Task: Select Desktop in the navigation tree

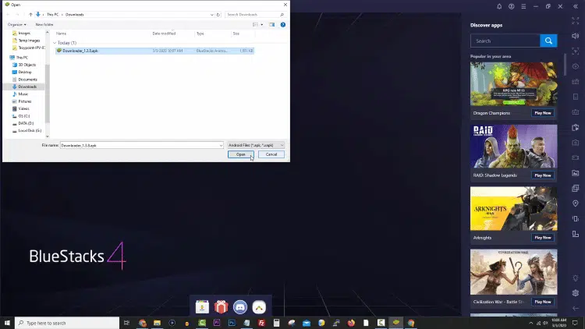Action: [25, 72]
